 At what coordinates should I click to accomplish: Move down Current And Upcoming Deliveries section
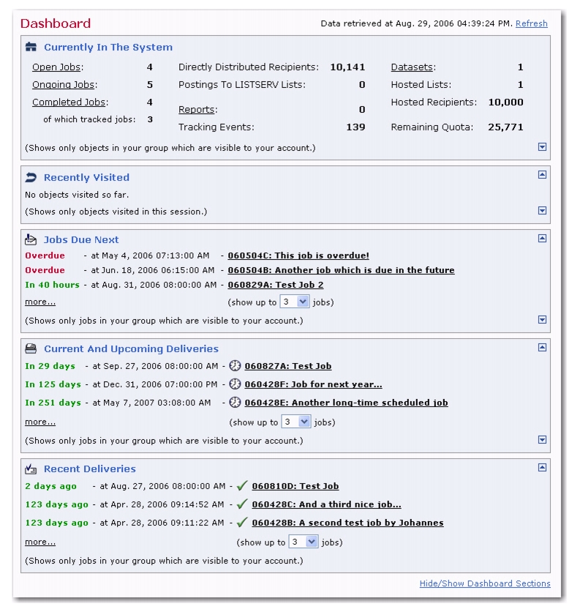[542, 439]
